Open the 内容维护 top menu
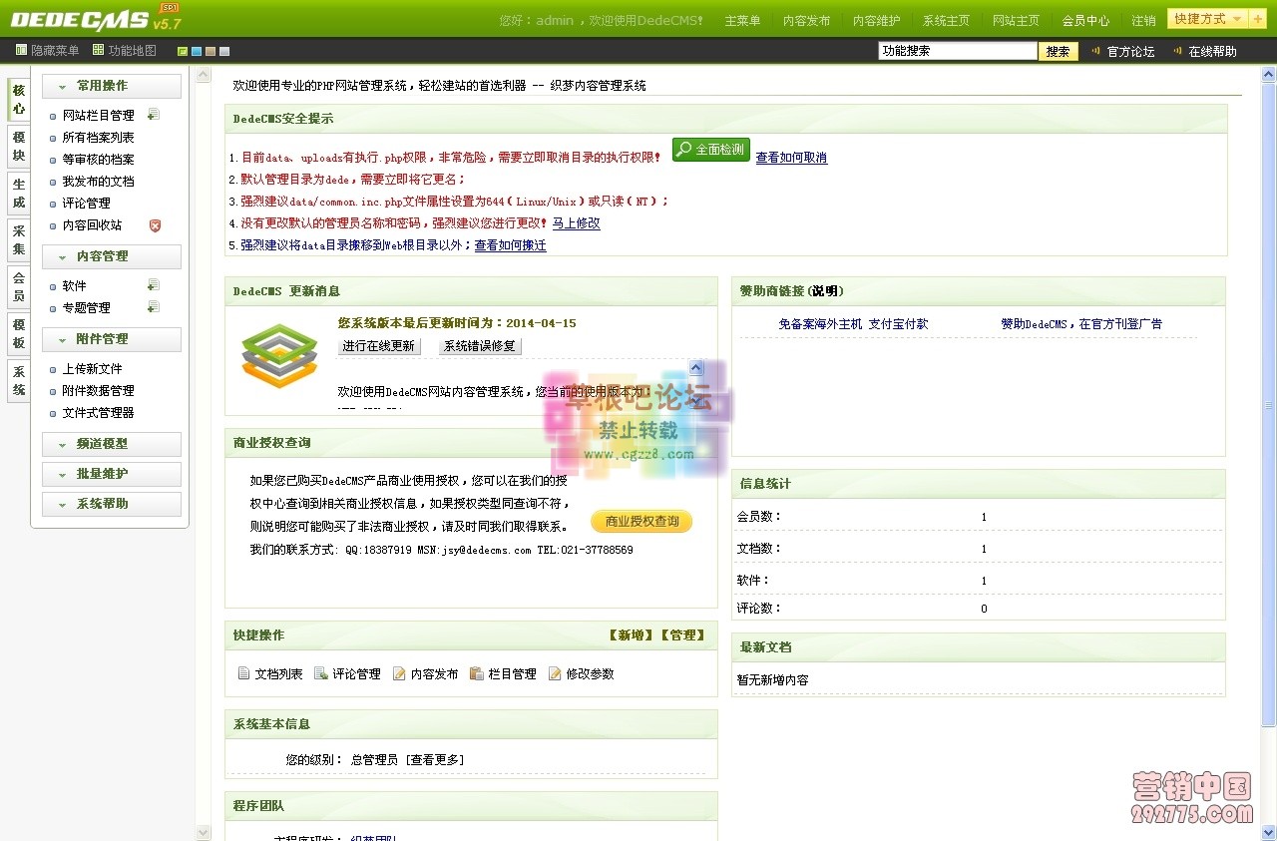 (x=876, y=19)
